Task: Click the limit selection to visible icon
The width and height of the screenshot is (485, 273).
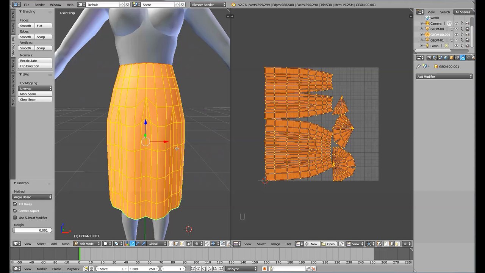Action: pyautogui.click(x=189, y=244)
